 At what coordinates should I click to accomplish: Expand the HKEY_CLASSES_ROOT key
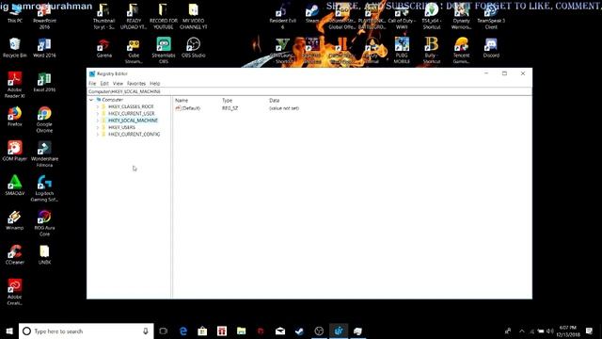(98, 106)
